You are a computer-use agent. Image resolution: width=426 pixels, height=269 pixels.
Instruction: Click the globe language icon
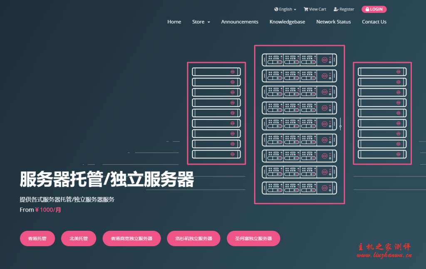click(276, 9)
